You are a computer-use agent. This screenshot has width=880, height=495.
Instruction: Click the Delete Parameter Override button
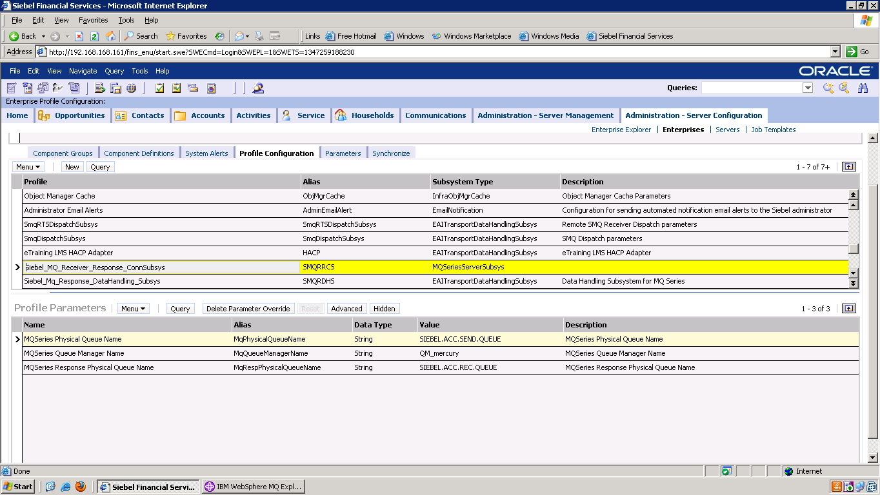[x=248, y=309]
